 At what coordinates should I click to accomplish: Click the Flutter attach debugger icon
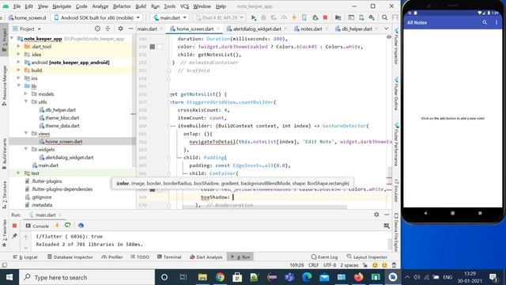pos(315,17)
